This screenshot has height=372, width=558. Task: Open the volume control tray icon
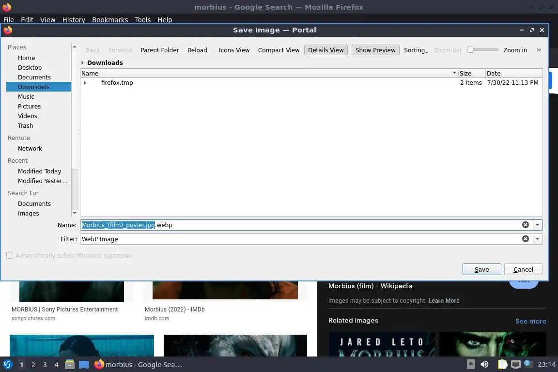484,364
